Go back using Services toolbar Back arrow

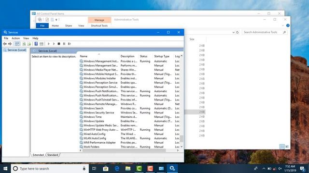point(5,44)
